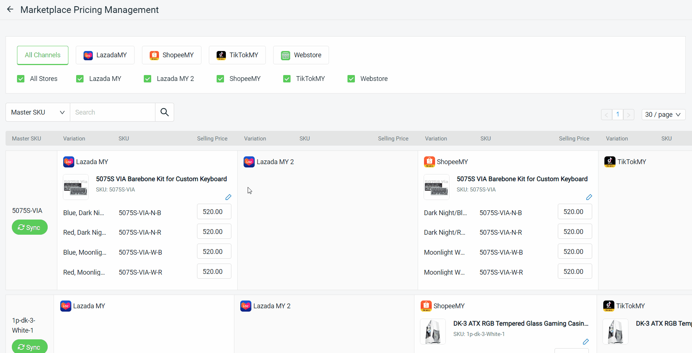Go to next page using right chevron
The width and height of the screenshot is (692, 353).
628,115
